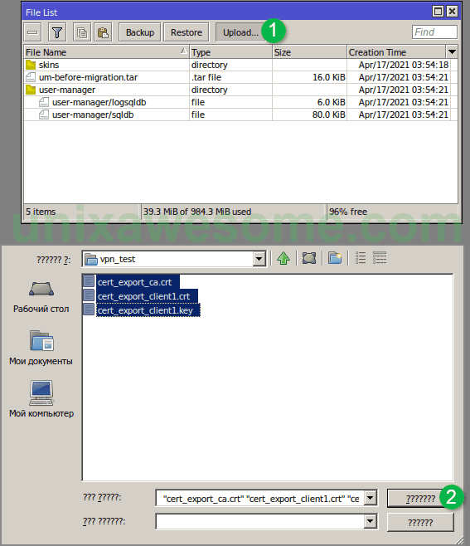Open the filter funnel icon

57,32
